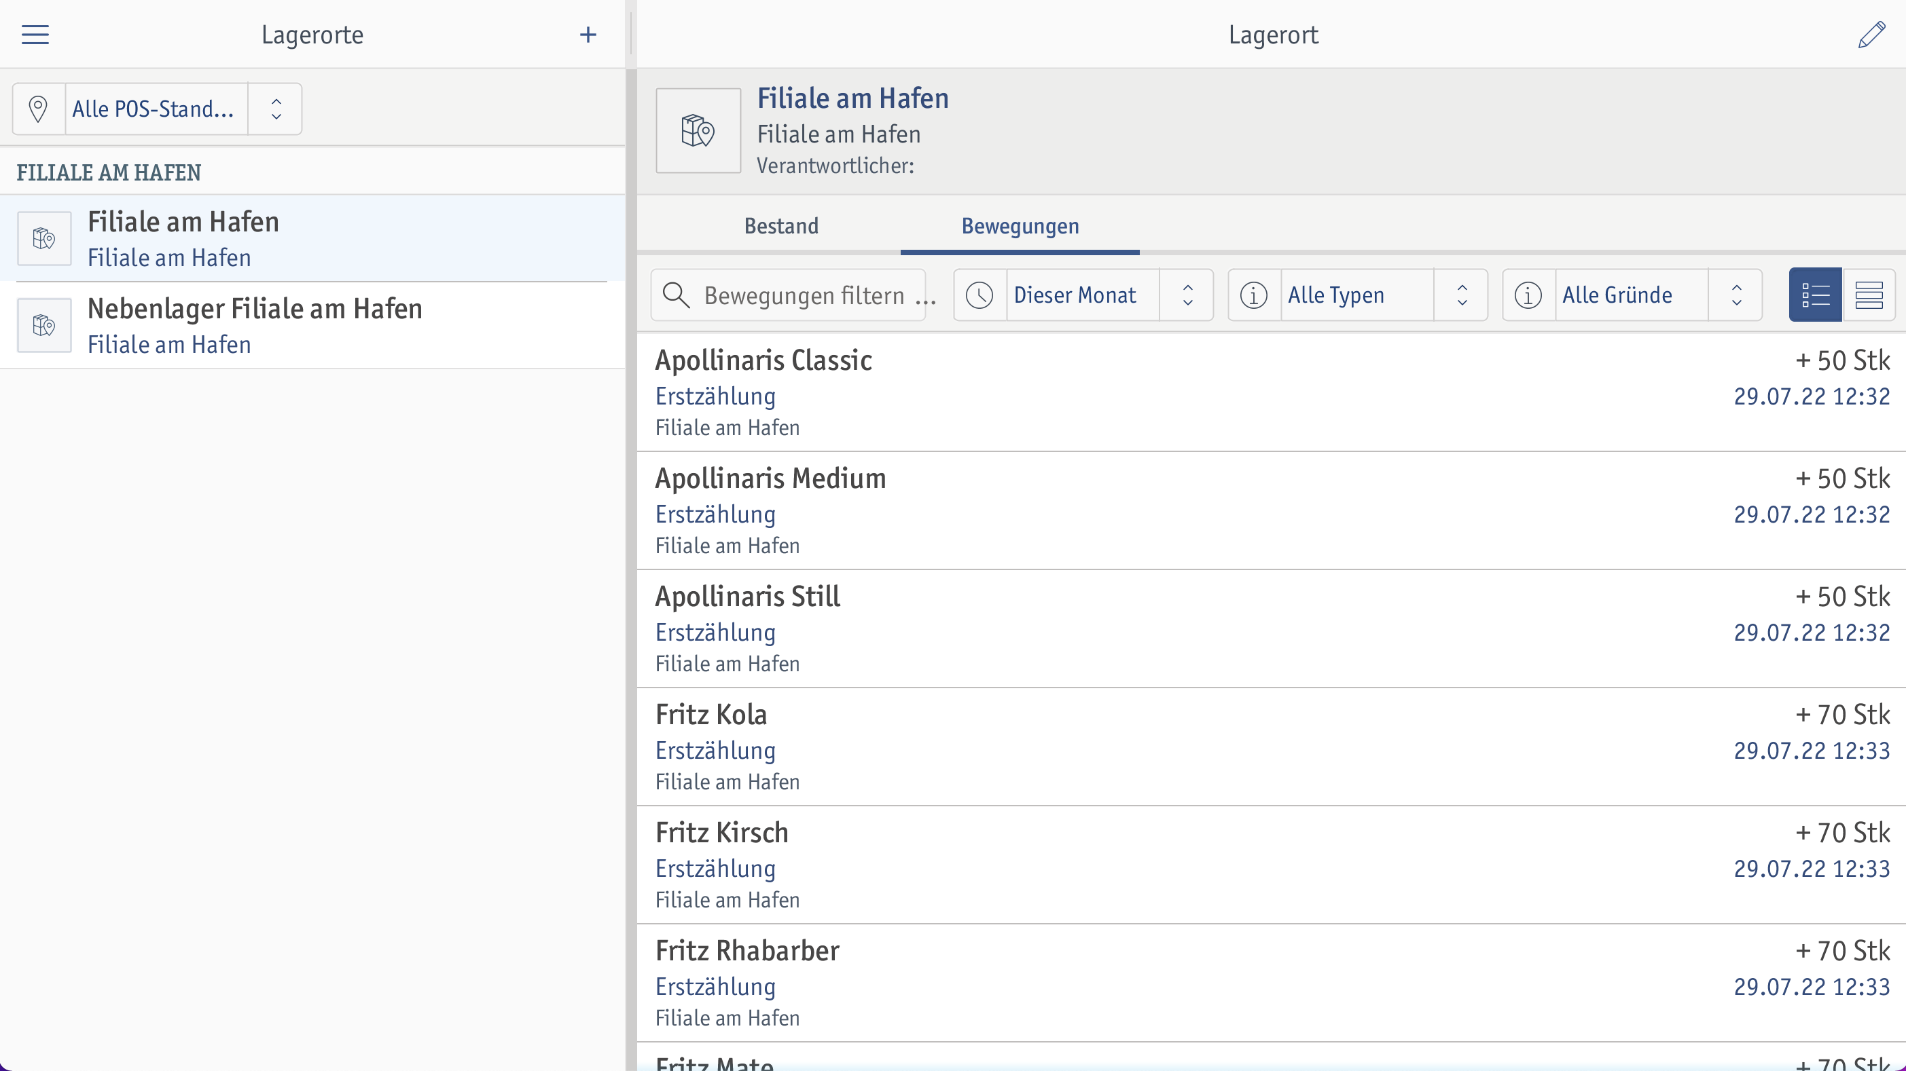Select the Bewegungen tab
Image resolution: width=1906 pixels, height=1071 pixels.
(x=1020, y=226)
